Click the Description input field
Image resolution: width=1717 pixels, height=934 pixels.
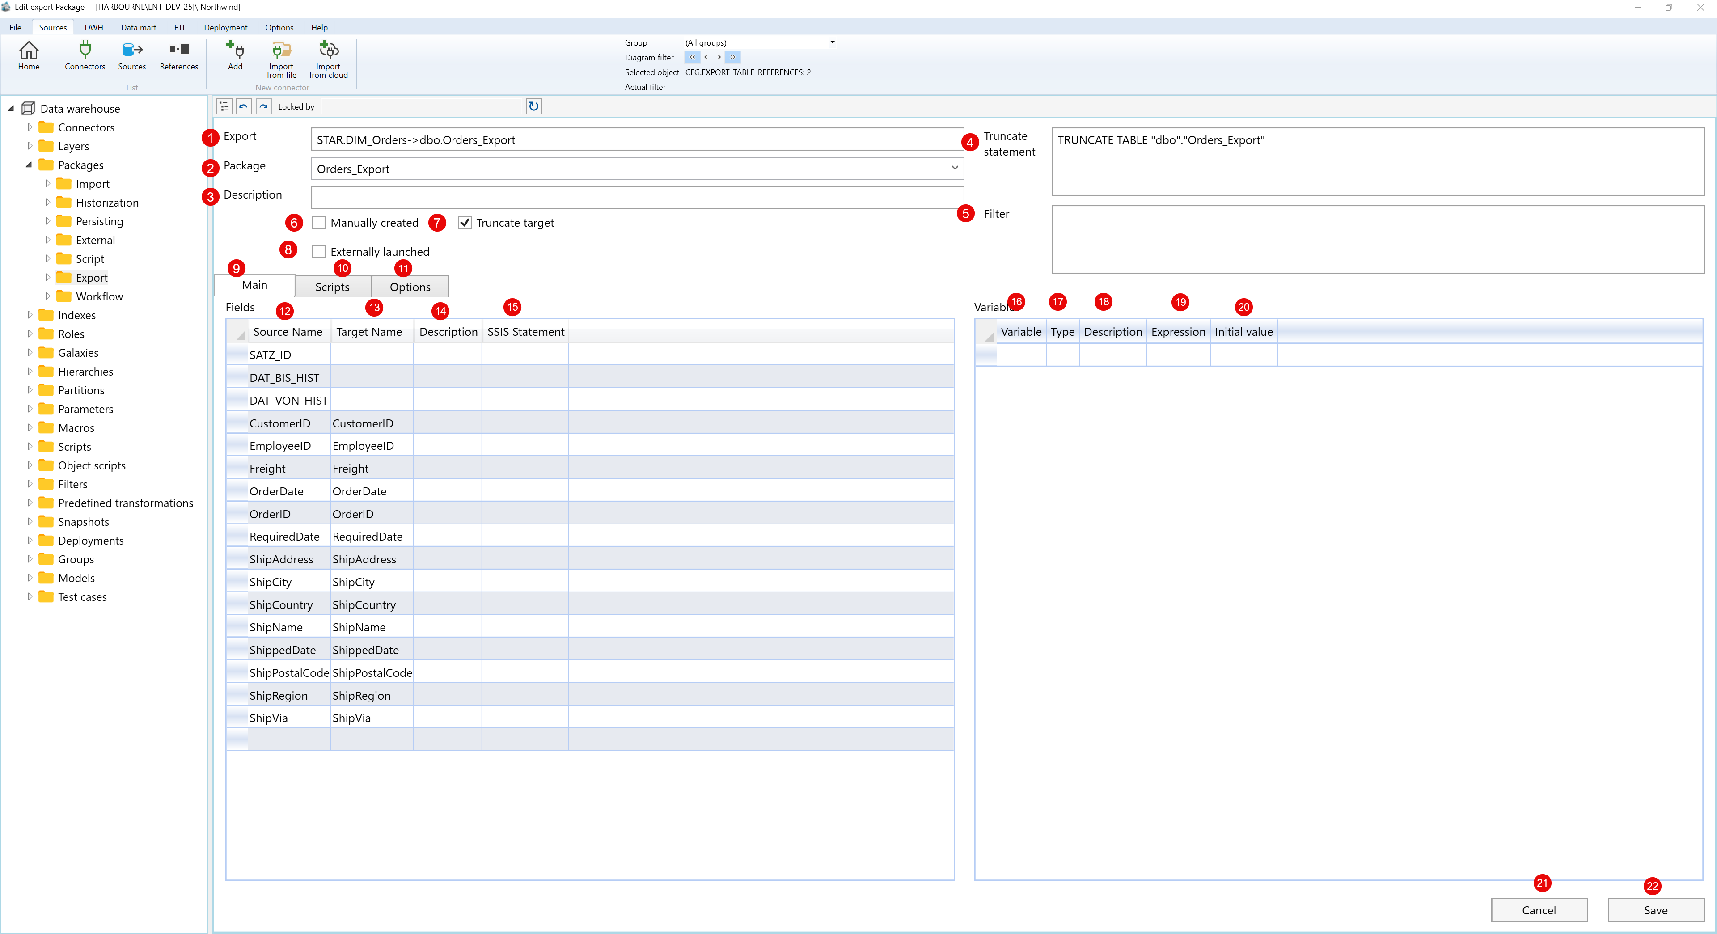tap(637, 197)
